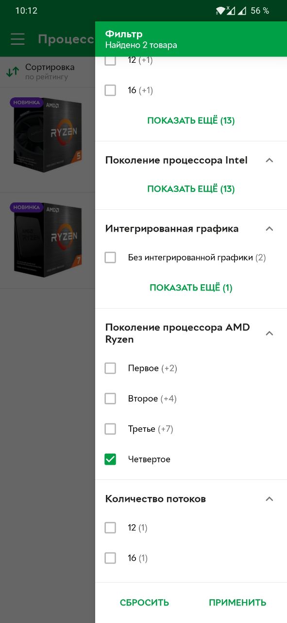Uncheck the Четвертое generation checkbox

pos(110,459)
